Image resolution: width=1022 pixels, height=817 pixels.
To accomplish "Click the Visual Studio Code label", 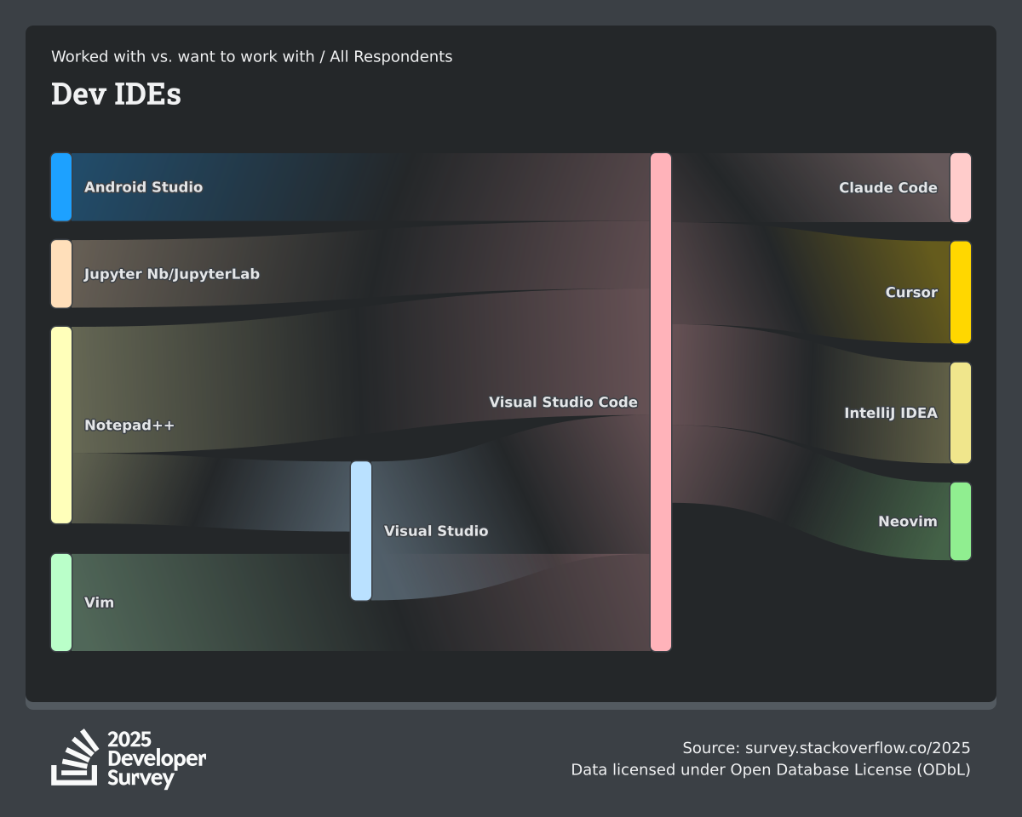I will coord(563,402).
